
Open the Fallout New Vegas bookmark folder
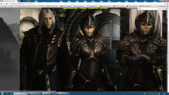click(20, 6)
